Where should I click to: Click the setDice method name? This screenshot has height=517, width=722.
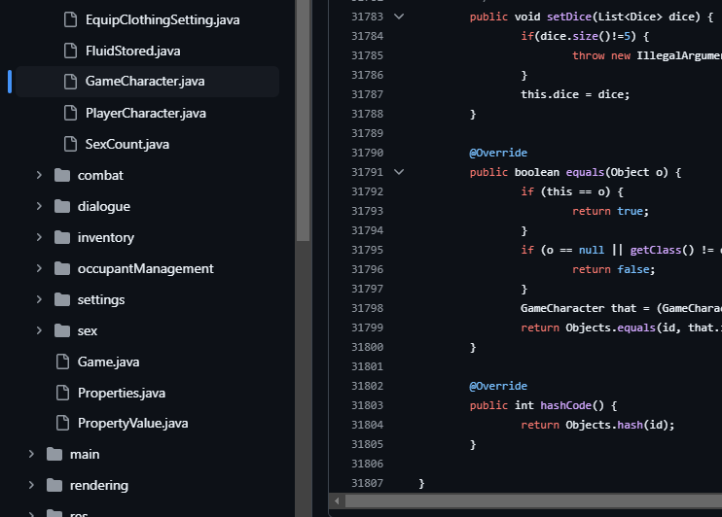point(568,17)
